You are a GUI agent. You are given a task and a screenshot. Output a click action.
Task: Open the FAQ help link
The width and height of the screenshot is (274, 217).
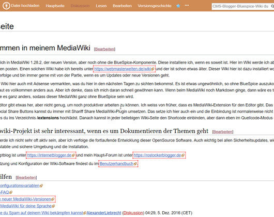coord(4,192)
